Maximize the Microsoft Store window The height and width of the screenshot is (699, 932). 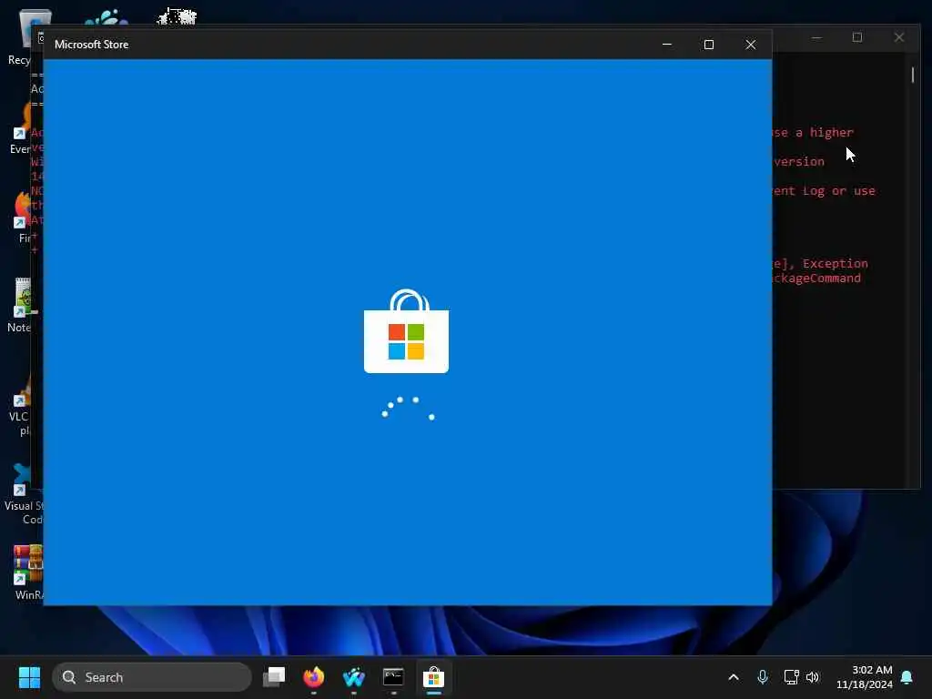click(x=708, y=45)
